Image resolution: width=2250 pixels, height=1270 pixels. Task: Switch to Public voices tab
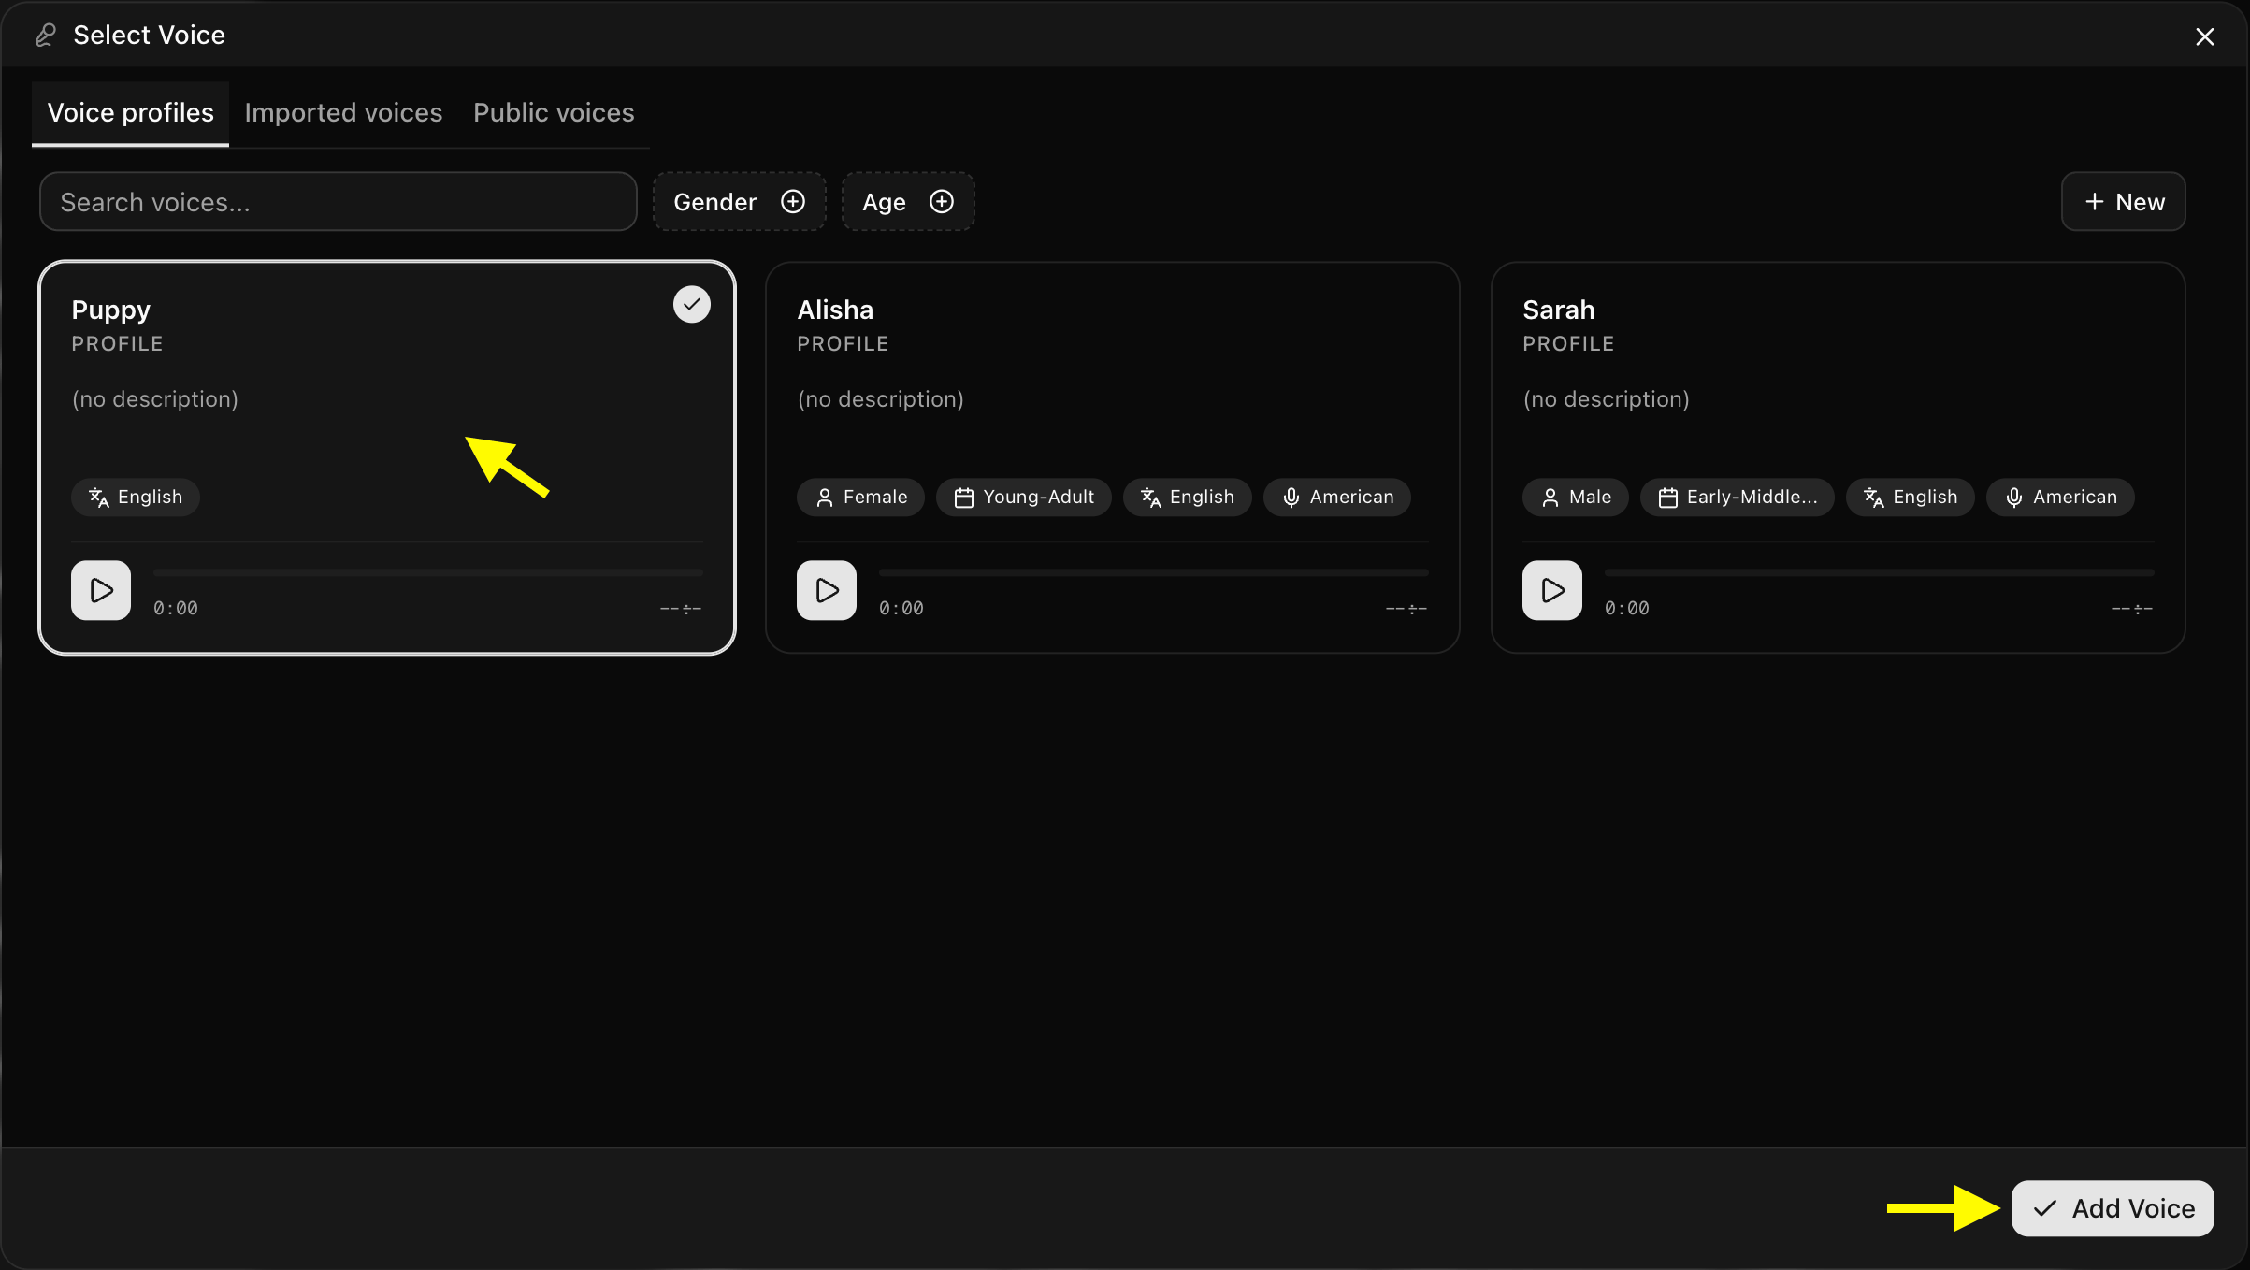point(554,113)
